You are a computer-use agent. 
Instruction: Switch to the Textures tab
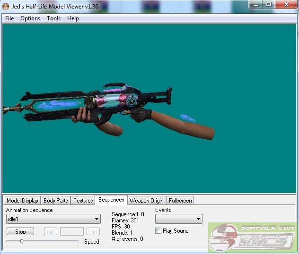pyautogui.click(x=83, y=201)
